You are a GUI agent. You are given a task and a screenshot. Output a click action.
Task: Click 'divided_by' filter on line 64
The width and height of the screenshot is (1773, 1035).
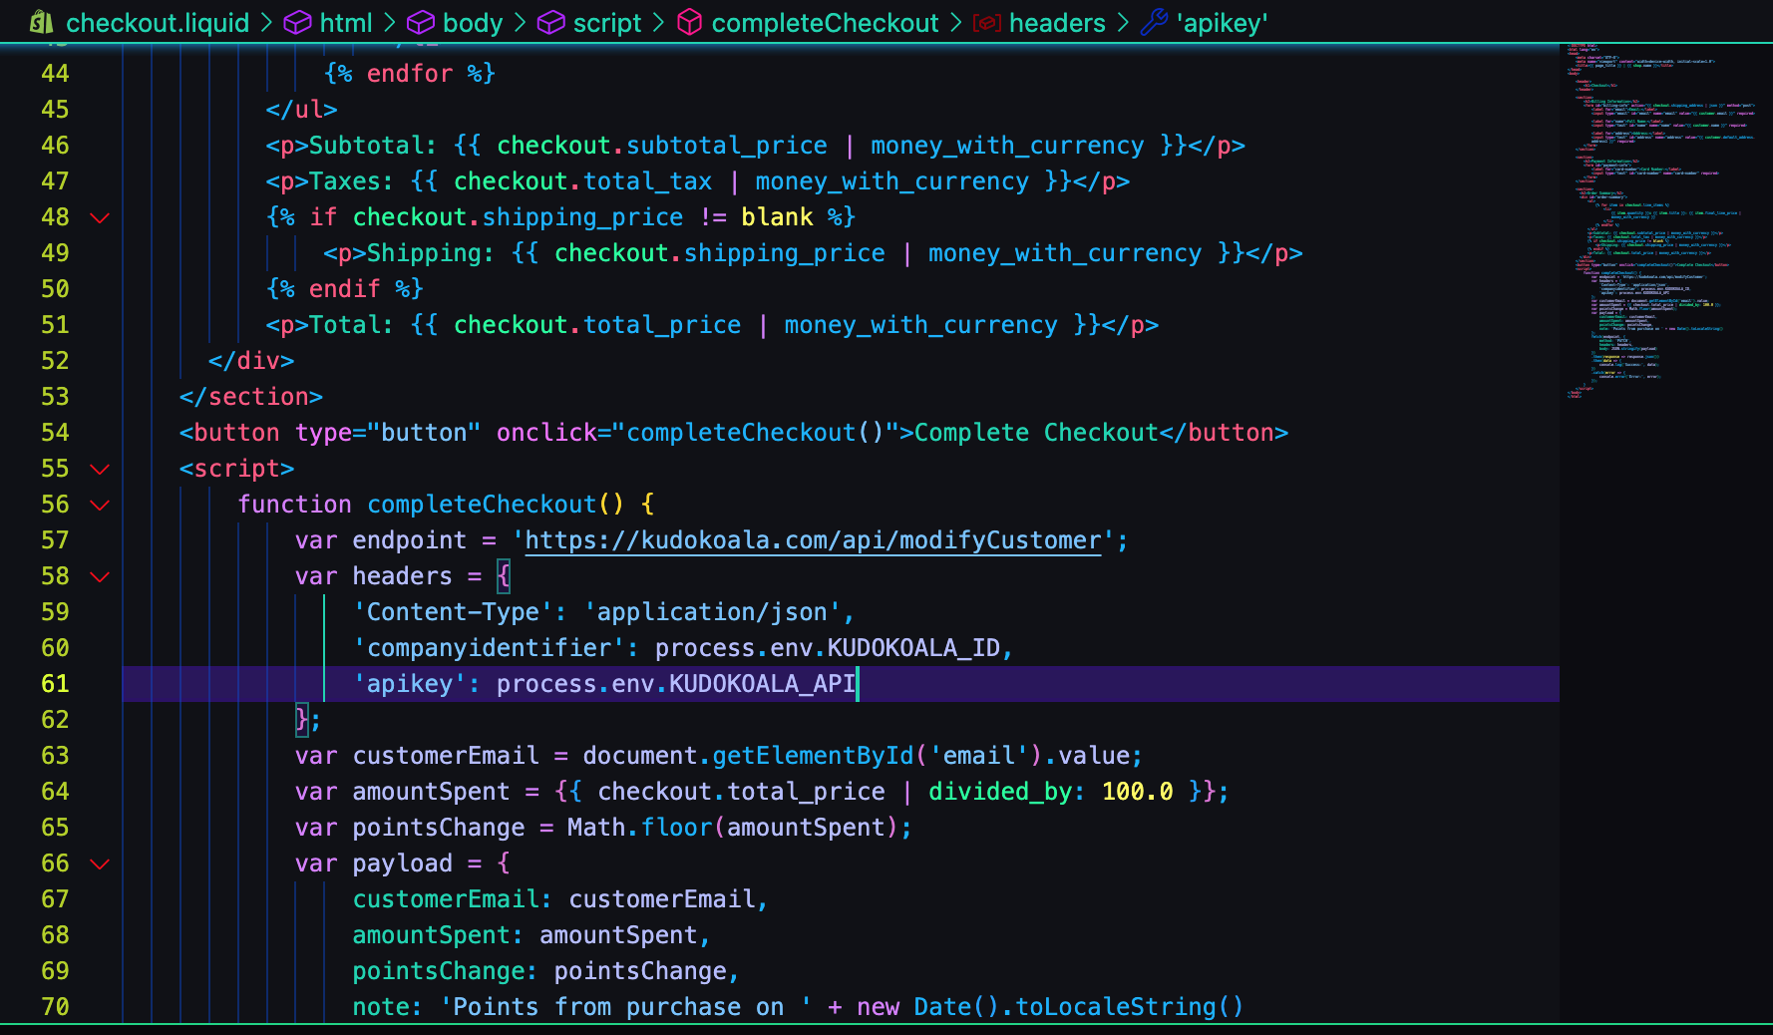(1000, 792)
